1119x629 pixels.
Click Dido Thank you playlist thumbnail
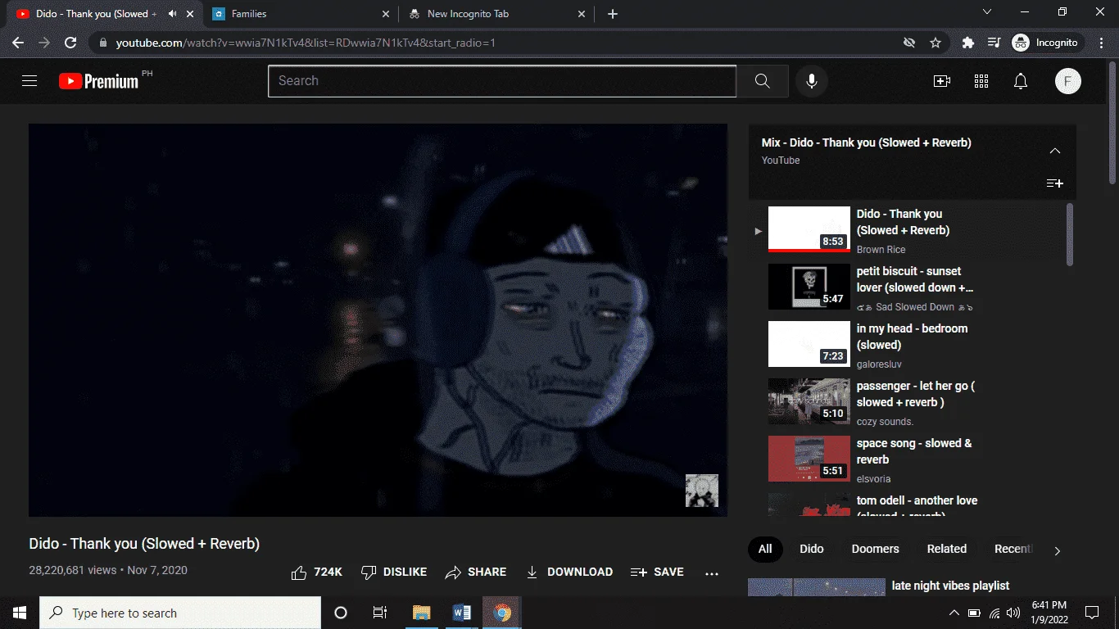click(809, 229)
